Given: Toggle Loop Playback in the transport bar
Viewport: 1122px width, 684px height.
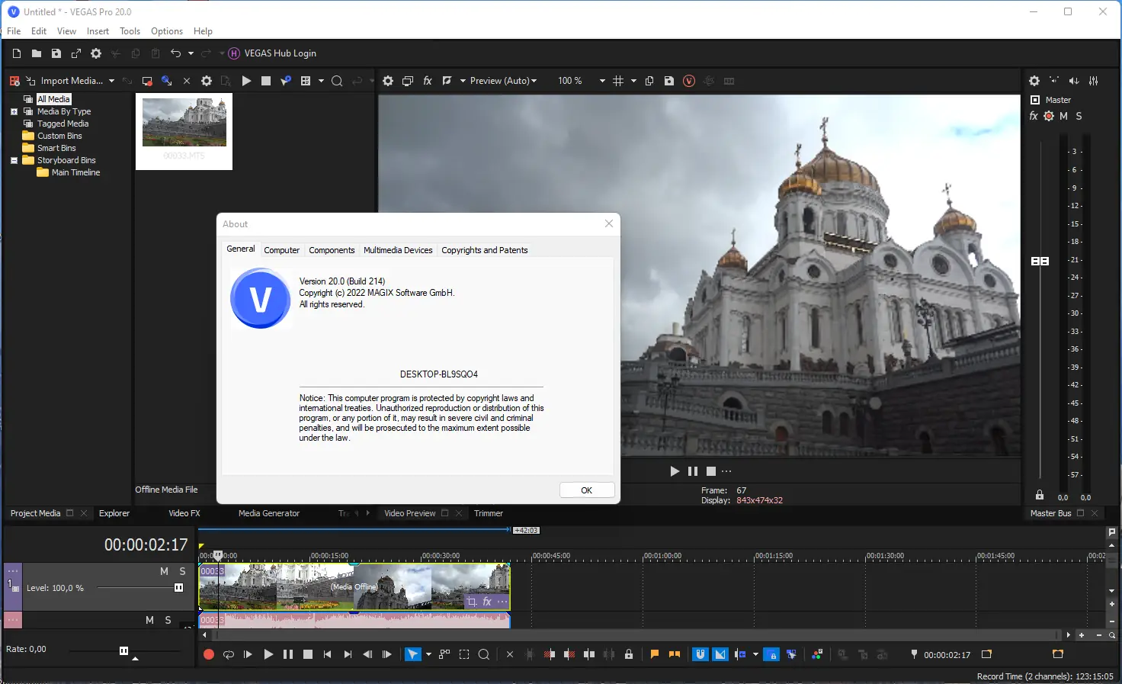Looking at the screenshot, I should (x=228, y=654).
